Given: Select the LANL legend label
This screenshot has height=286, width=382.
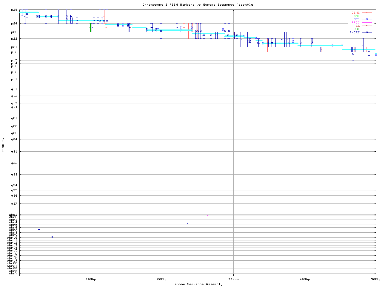Looking at the screenshot, I should pos(355,16).
